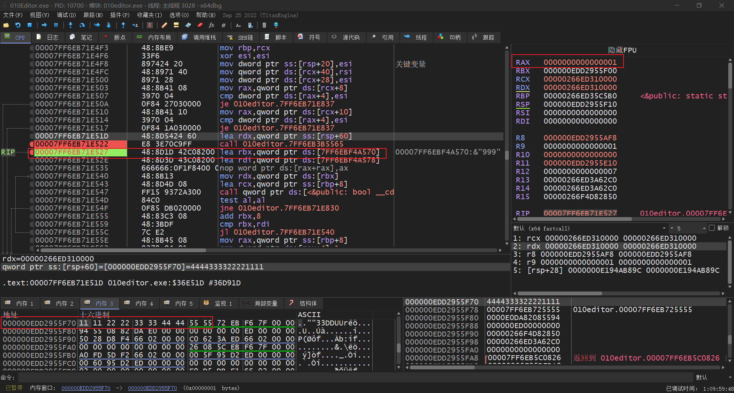
Task: Click the 隐藏FPU button
Action: coord(622,50)
